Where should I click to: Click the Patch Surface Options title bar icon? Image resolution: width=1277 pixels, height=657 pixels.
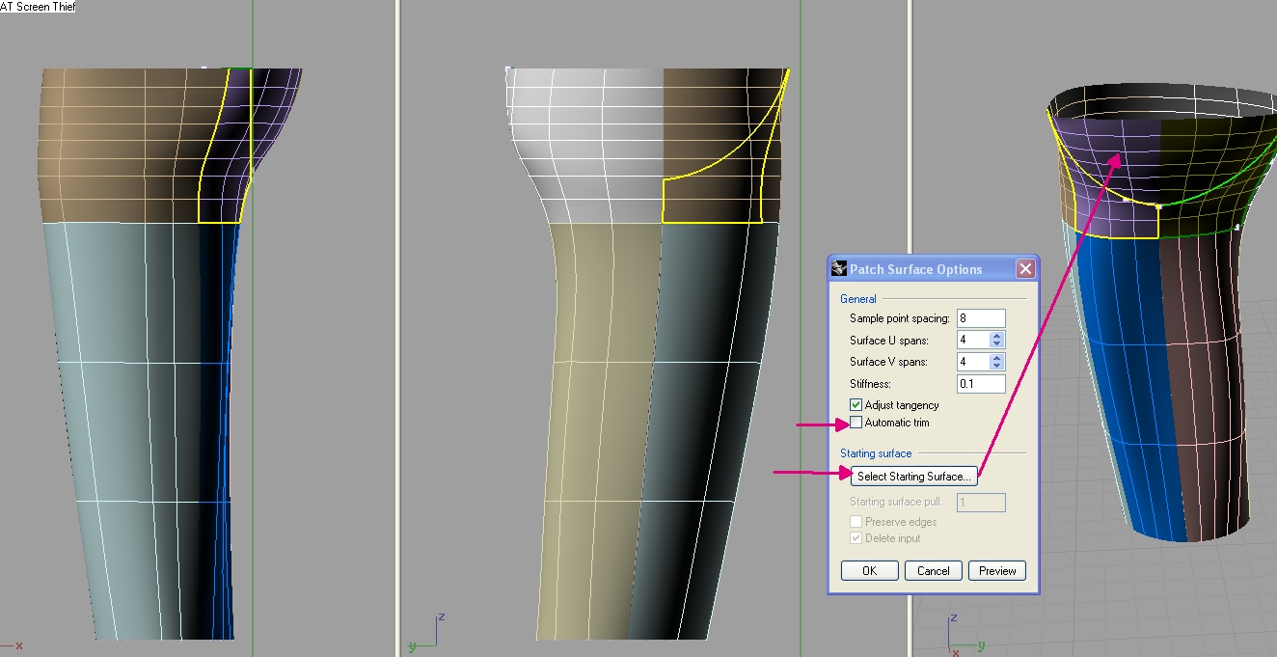coord(839,269)
